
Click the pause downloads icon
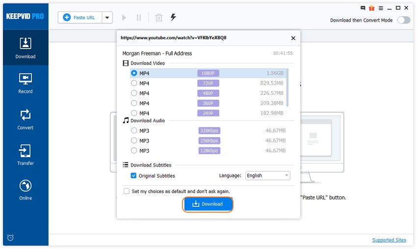point(139,18)
